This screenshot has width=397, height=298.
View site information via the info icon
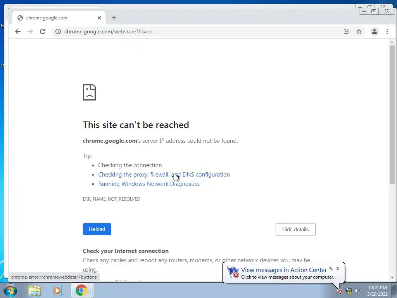(x=58, y=31)
